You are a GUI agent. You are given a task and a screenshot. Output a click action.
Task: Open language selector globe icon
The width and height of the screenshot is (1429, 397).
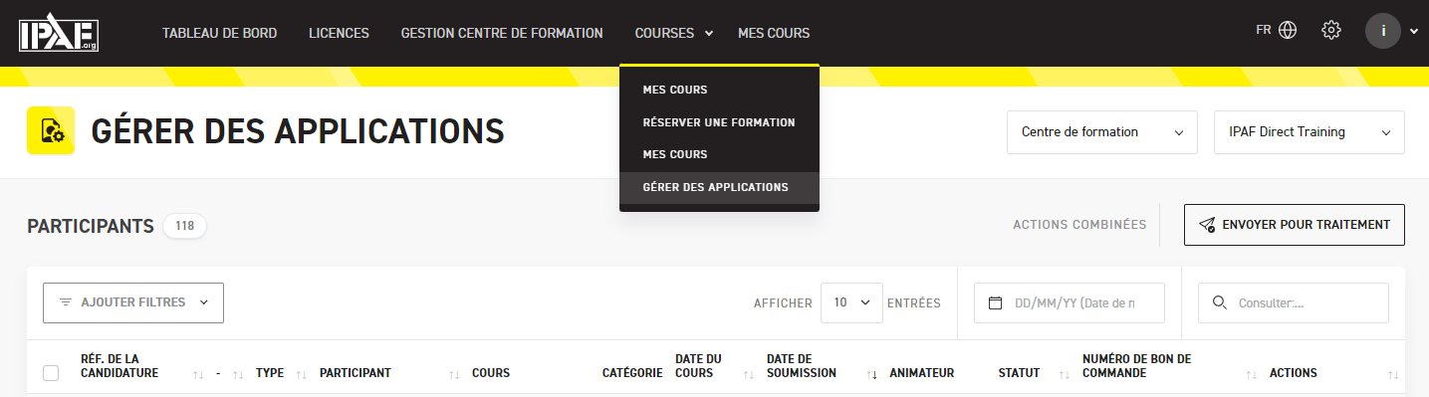[x=1288, y=30]
